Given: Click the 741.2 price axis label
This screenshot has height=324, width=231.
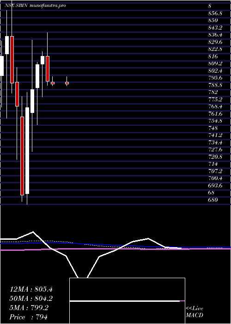Looking at the screenshot, I should click(215, 135).
